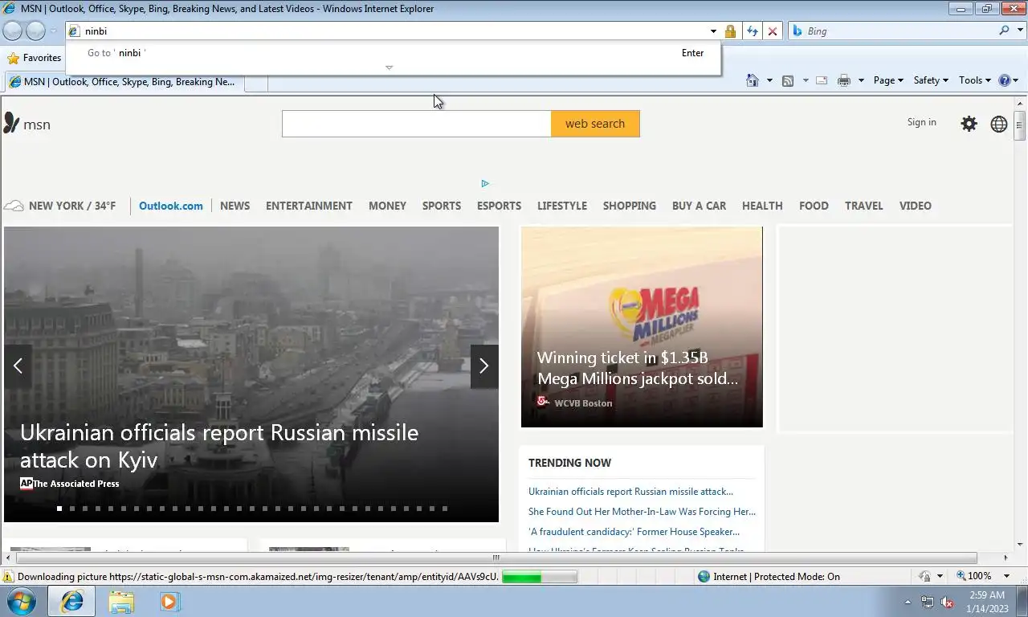Open the SPORTS section
The width and height of the screenshot is (1028, 617).
[x=442, y=206]
